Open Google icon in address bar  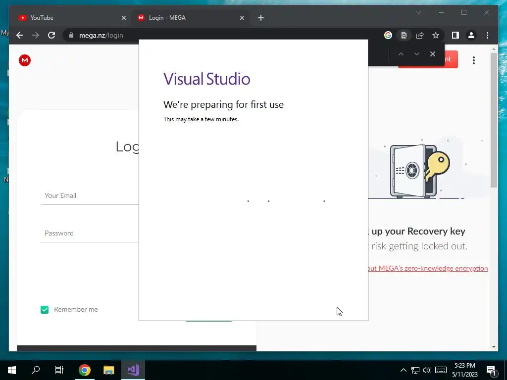pos(388,35)
